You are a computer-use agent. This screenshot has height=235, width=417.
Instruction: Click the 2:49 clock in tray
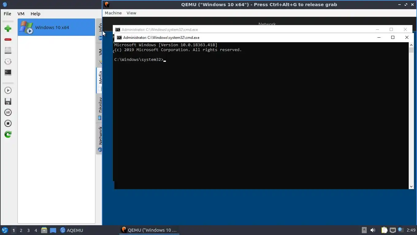point(411,230)
